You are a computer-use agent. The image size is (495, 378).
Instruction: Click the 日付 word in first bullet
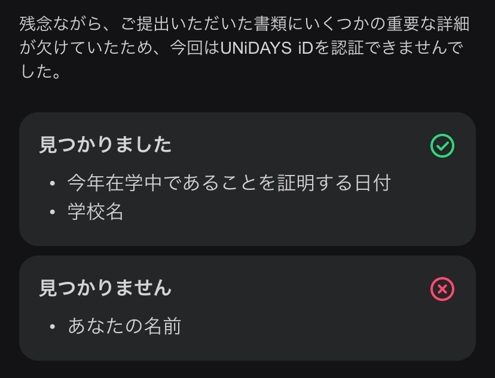tap(373, 183)
